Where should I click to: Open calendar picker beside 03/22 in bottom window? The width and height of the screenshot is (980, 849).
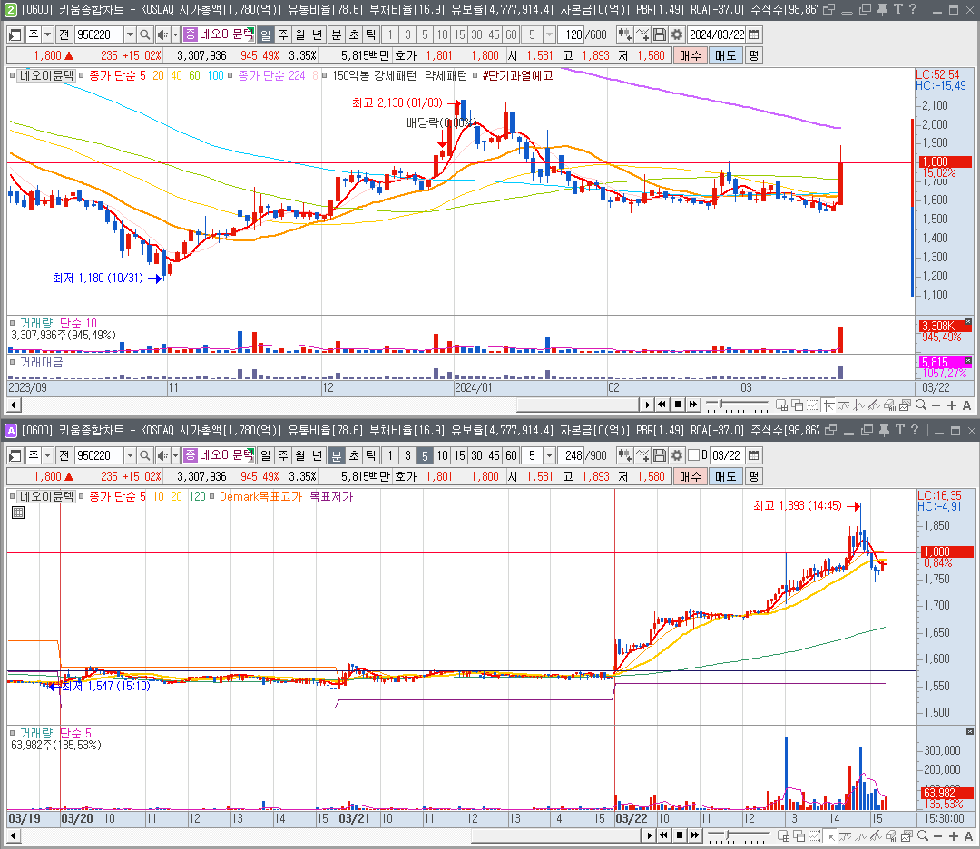click(754, 455)
